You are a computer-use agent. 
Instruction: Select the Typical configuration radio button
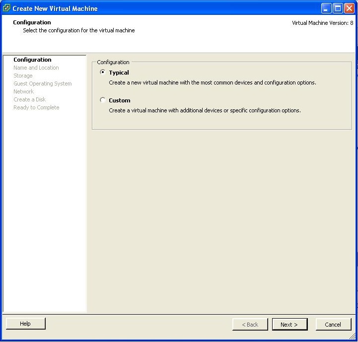[x=103, y=72]
